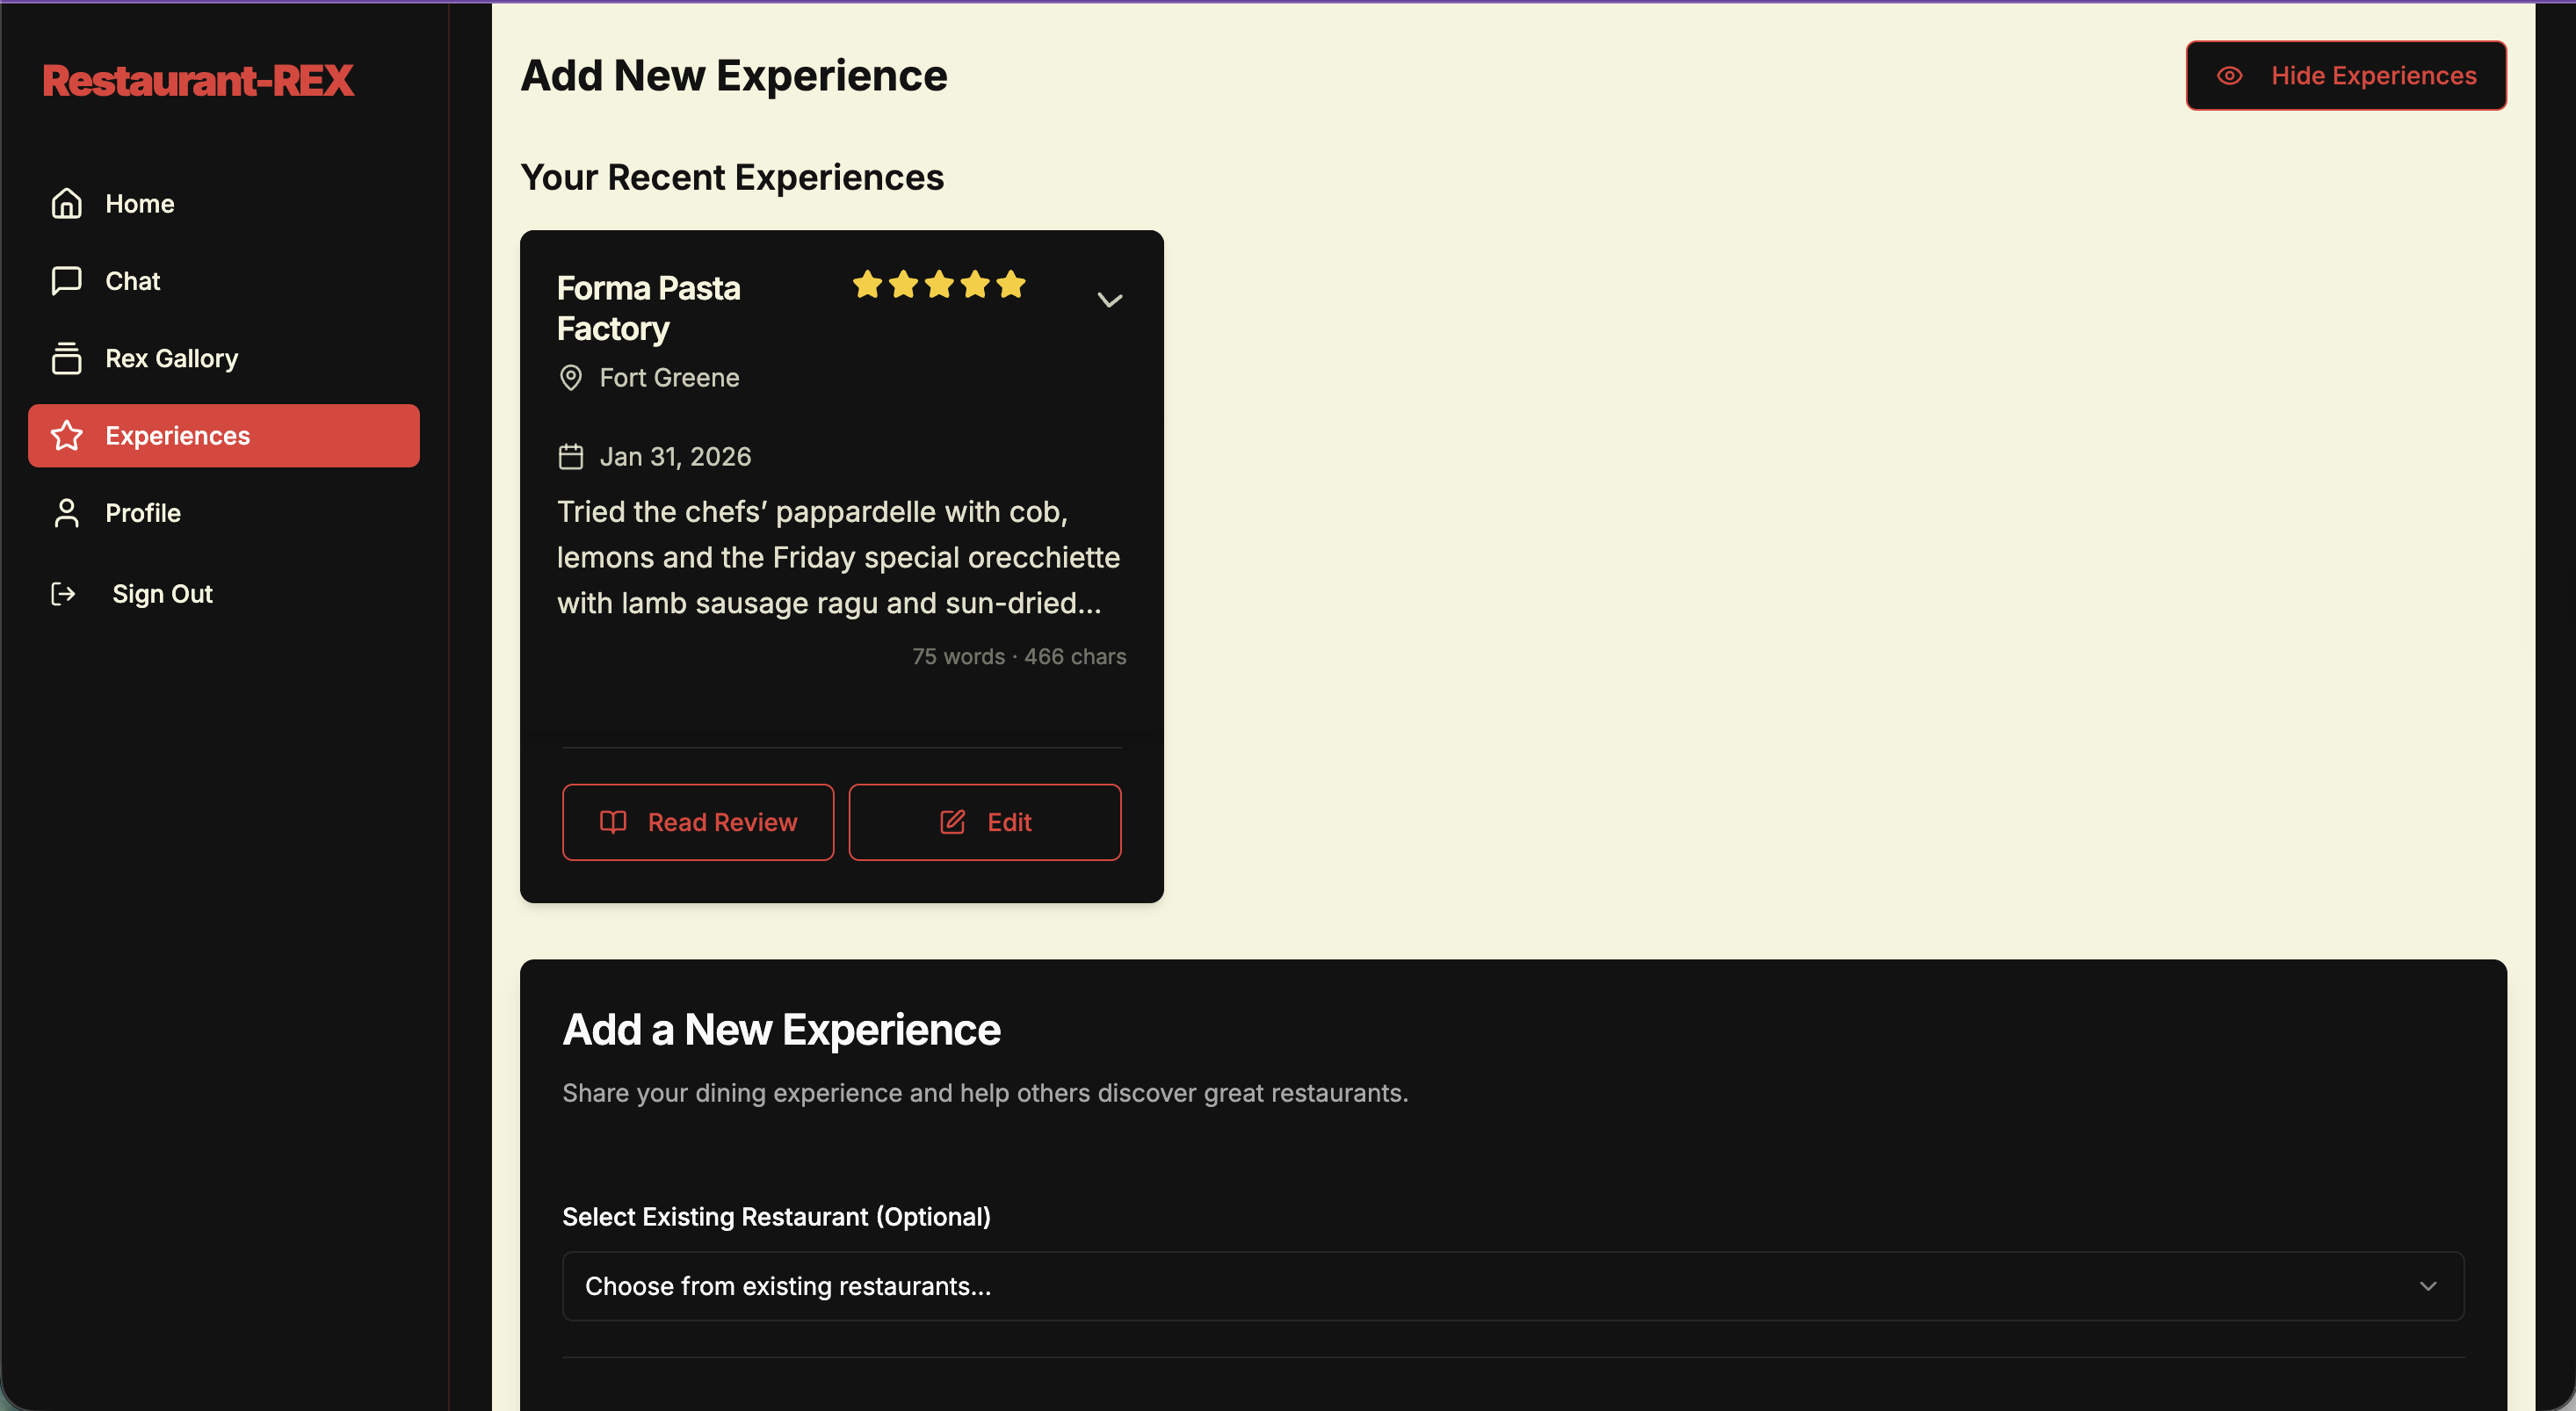Viewport: 2576px width, 1411px height.
Task: Select the star icon next to Experiences
Action: point(66,435)
